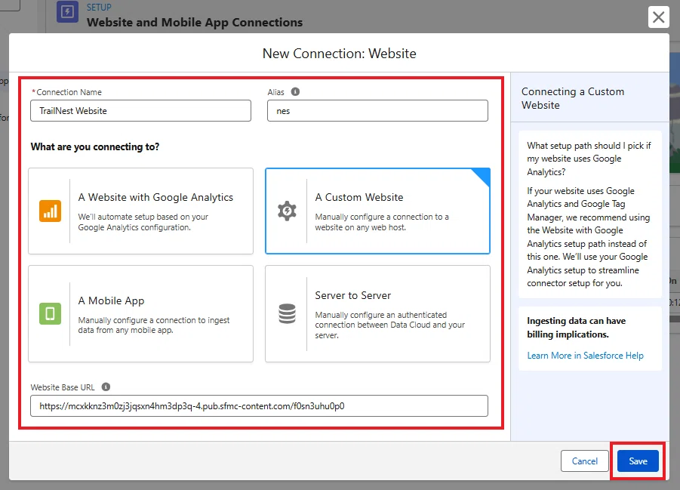Choose A Mobile App connection type
Screen dimensions: 680x490
coord(141,314)
